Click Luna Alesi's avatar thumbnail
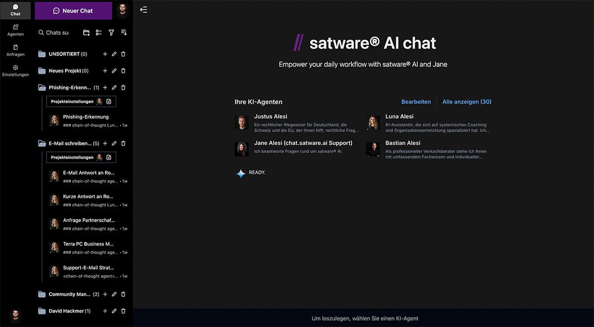 click(x=373, y=123)
